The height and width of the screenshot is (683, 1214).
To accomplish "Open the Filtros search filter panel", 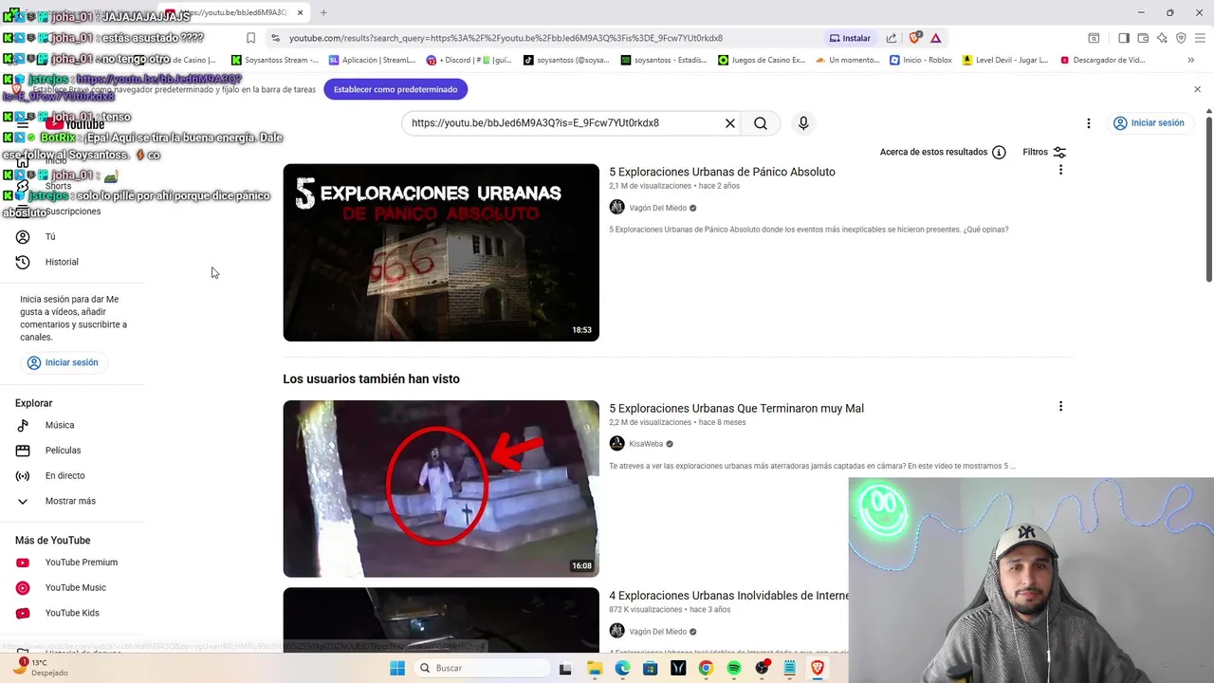I will point(1044,152).
